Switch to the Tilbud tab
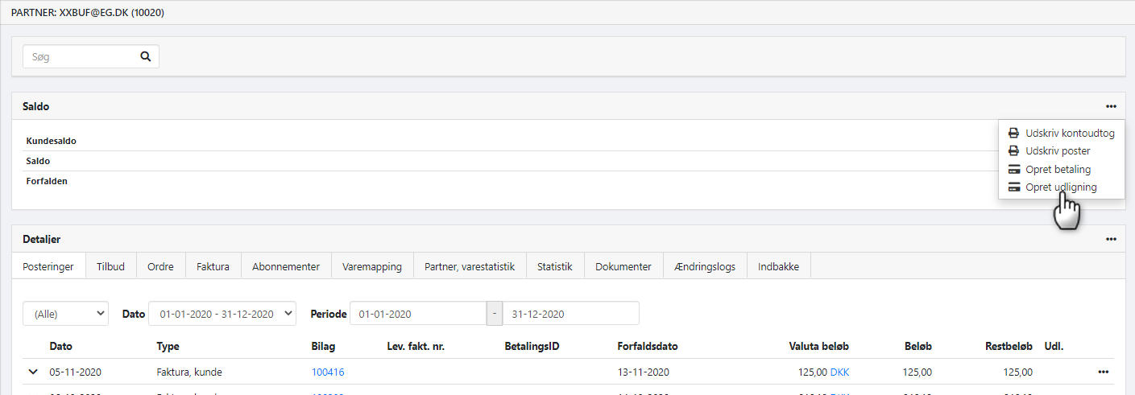The height and width of the screenshot is (395, 1135). pyautogui.click(x=110, y=266)
